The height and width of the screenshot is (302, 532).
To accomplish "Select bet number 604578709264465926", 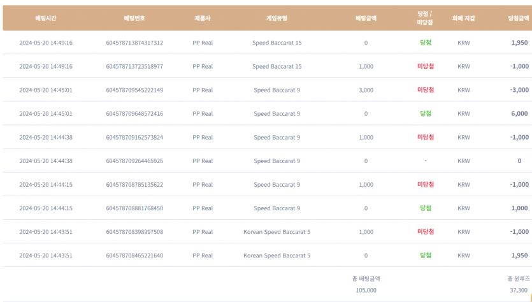I will (134, 161).
